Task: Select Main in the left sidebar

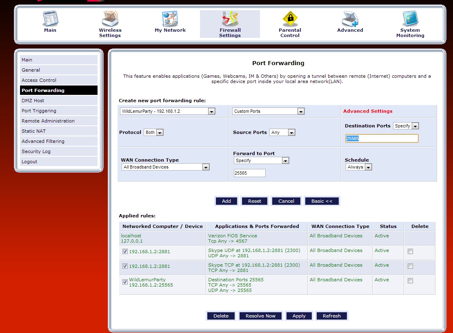Action: [59, 60]
